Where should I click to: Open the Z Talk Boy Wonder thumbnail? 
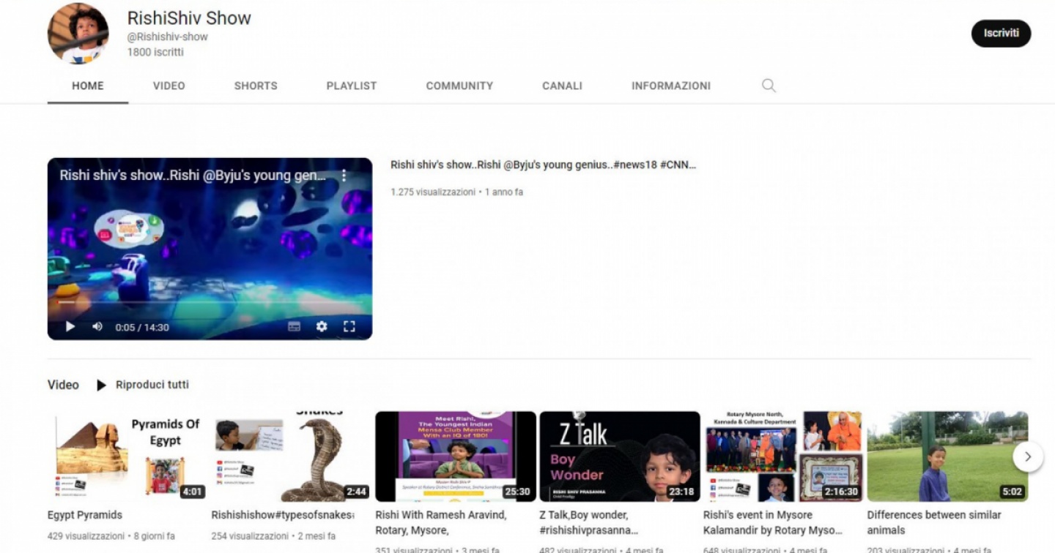[x=620, y=456]
